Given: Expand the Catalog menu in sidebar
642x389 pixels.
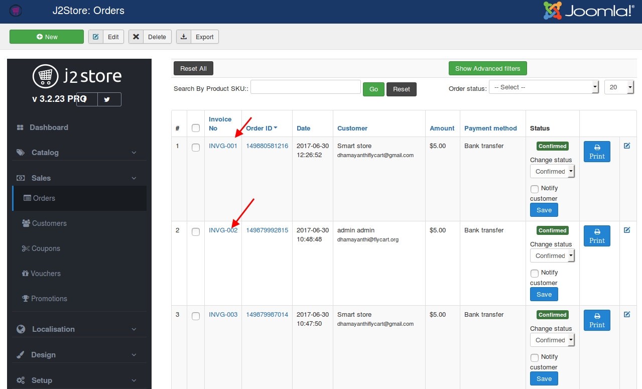Looking at the screenshot, I should (x=76, y=153).
